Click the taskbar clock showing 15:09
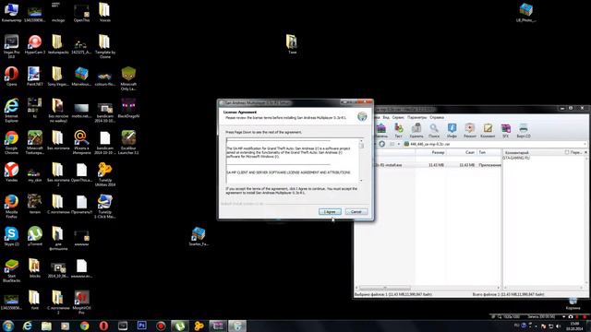 pos(574,326)
